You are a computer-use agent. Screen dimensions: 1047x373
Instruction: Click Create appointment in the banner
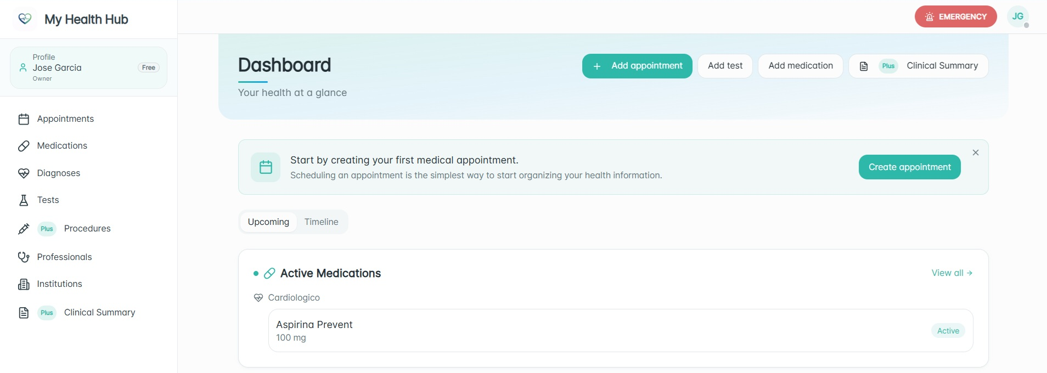(909, 167)
